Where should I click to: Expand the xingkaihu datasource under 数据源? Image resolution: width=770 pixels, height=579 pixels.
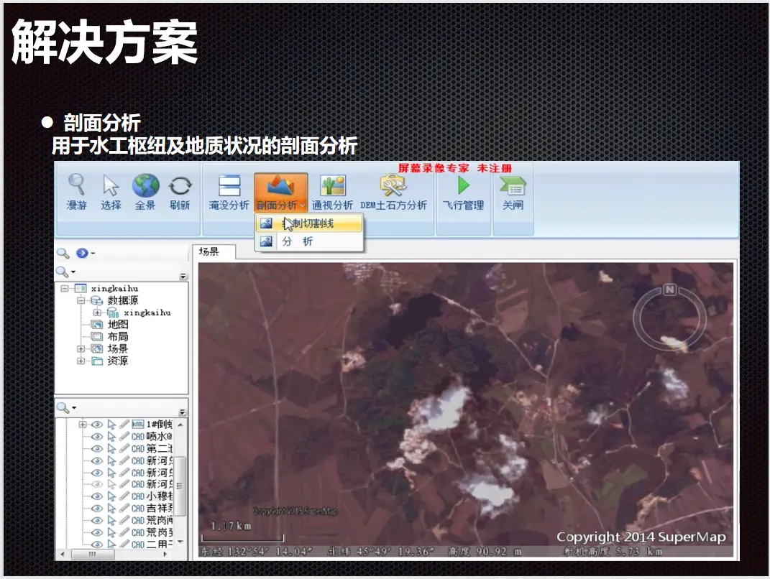pos(97,312)
